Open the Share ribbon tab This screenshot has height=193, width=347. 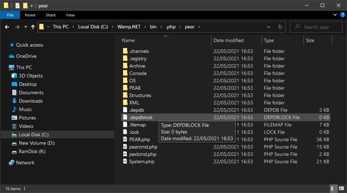pyautogui.click(x=51, y=15)
